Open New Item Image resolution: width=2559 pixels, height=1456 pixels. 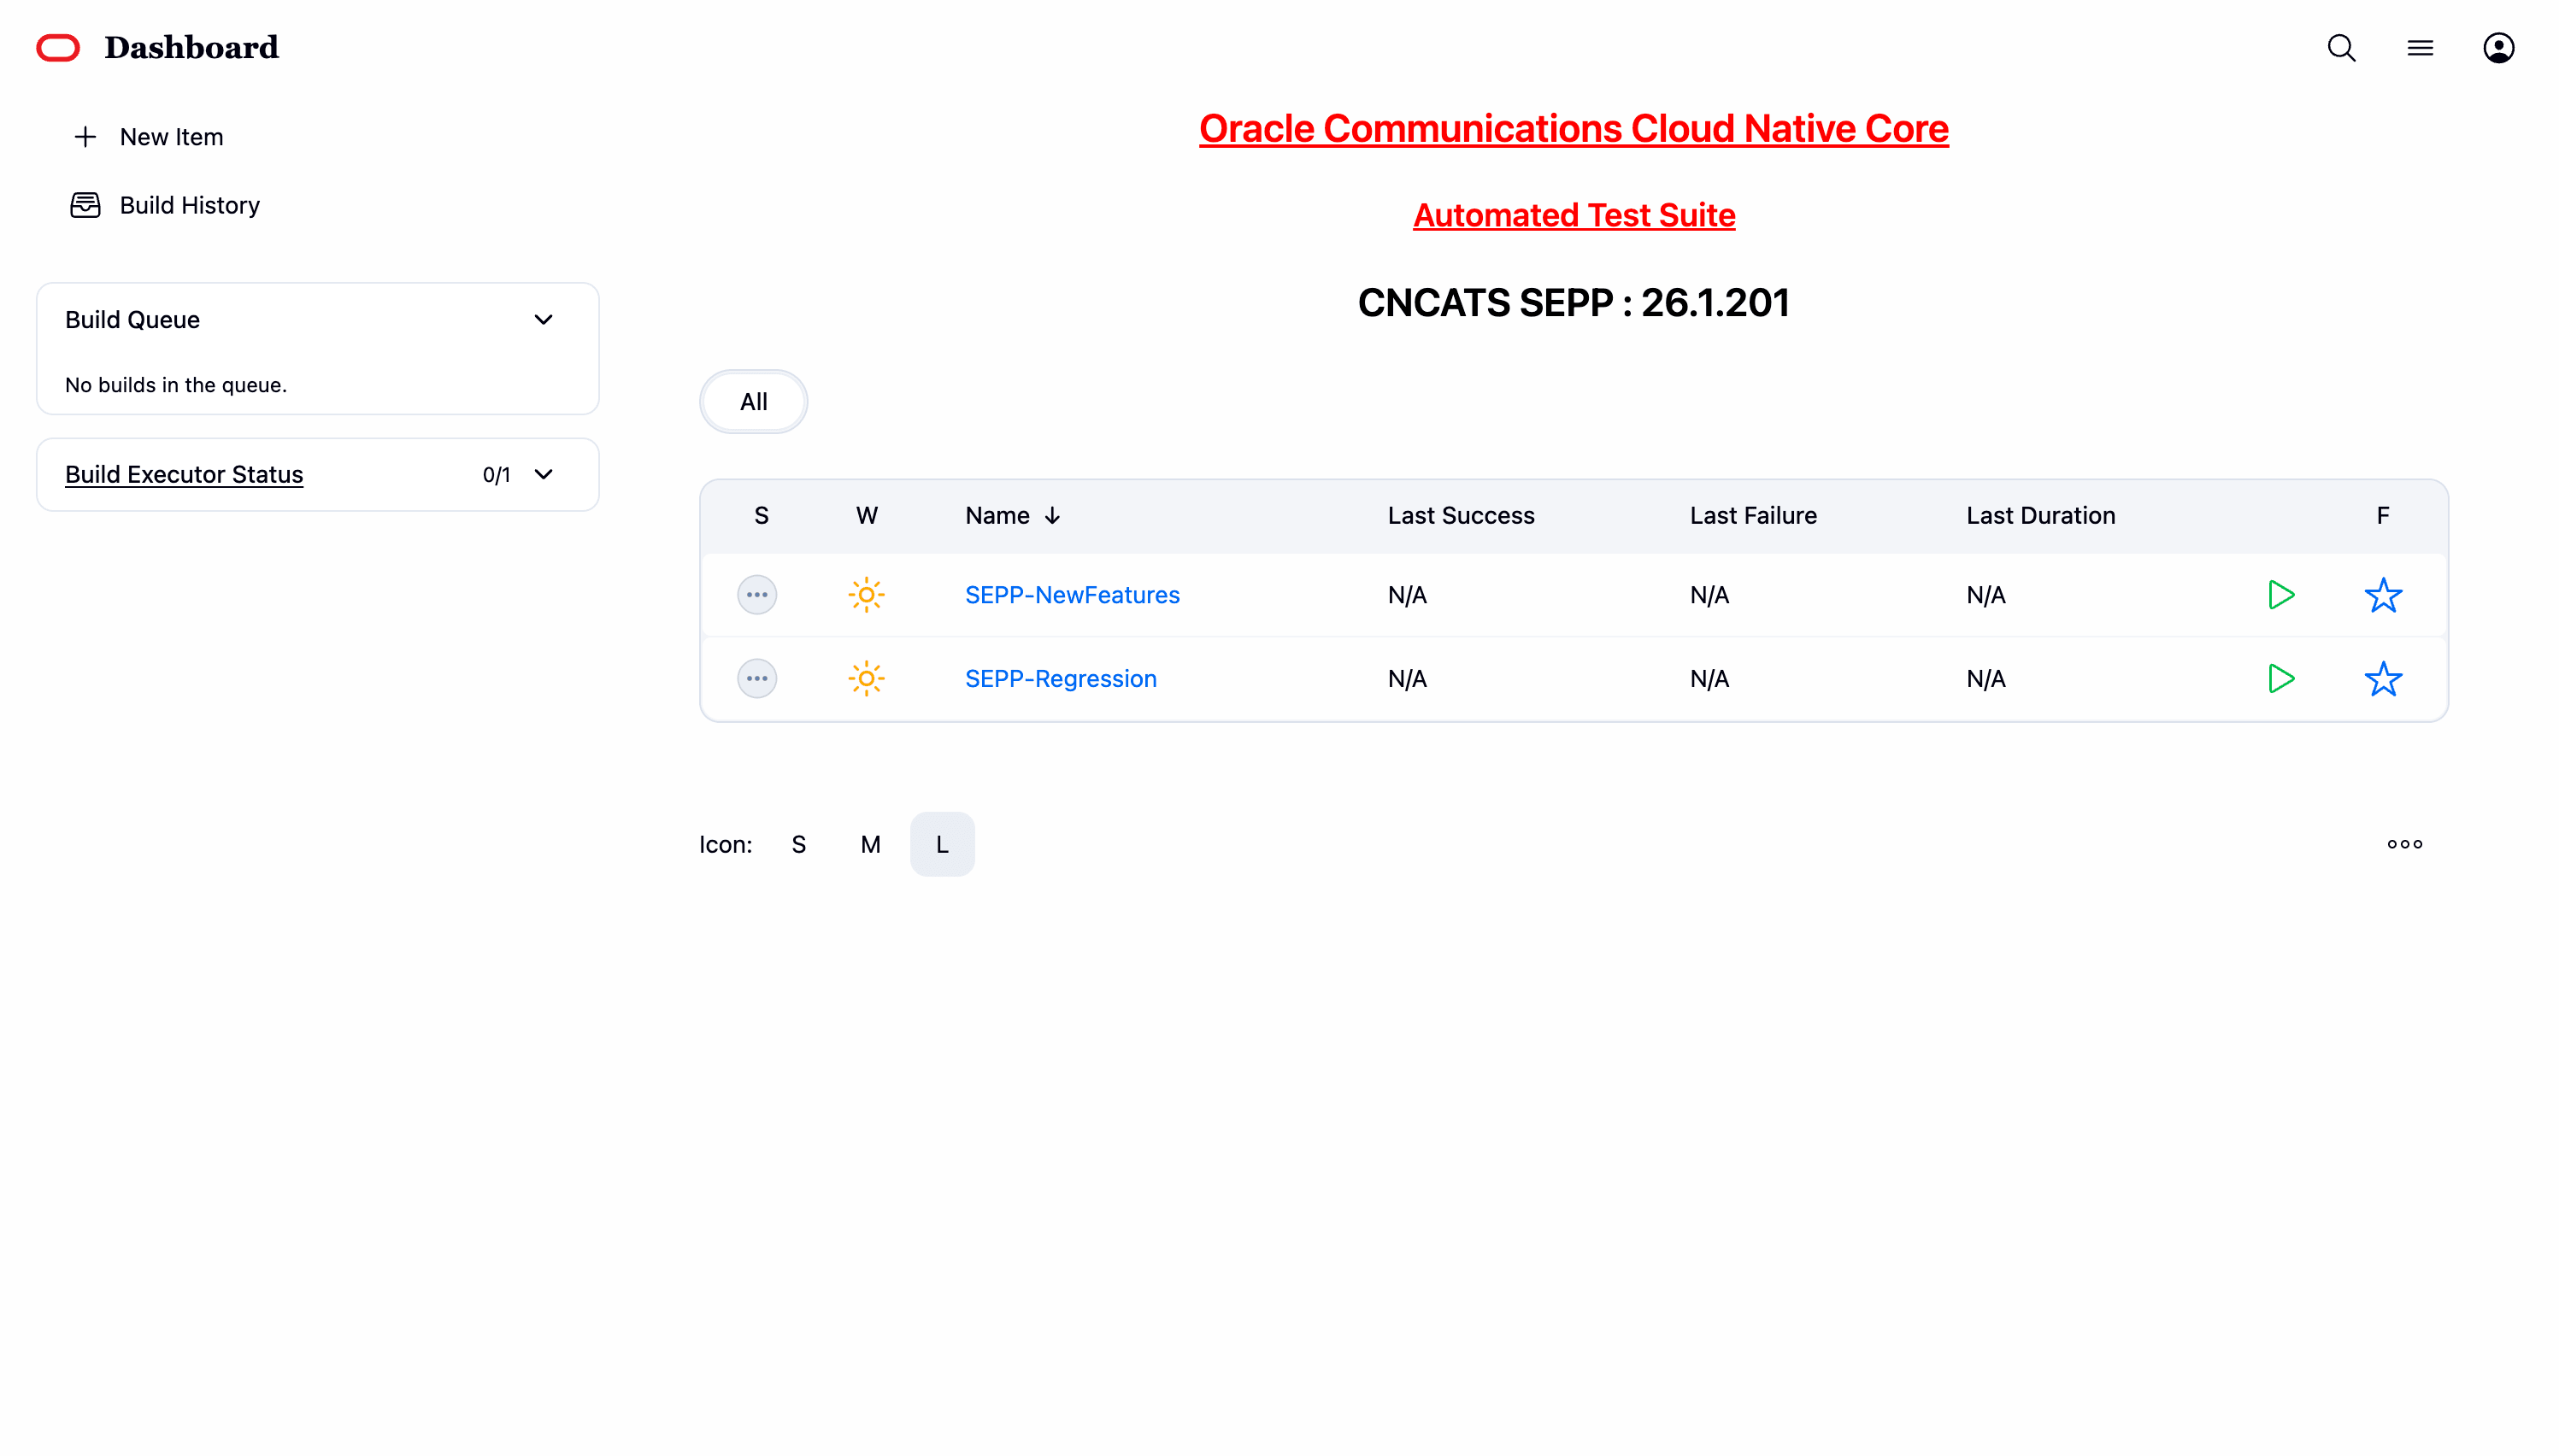click(x=171, y=137)
